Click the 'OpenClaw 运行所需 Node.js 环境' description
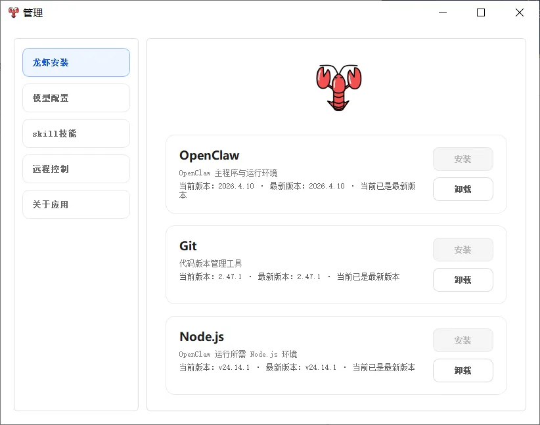540x425 pixels. [x=238, y=354]
